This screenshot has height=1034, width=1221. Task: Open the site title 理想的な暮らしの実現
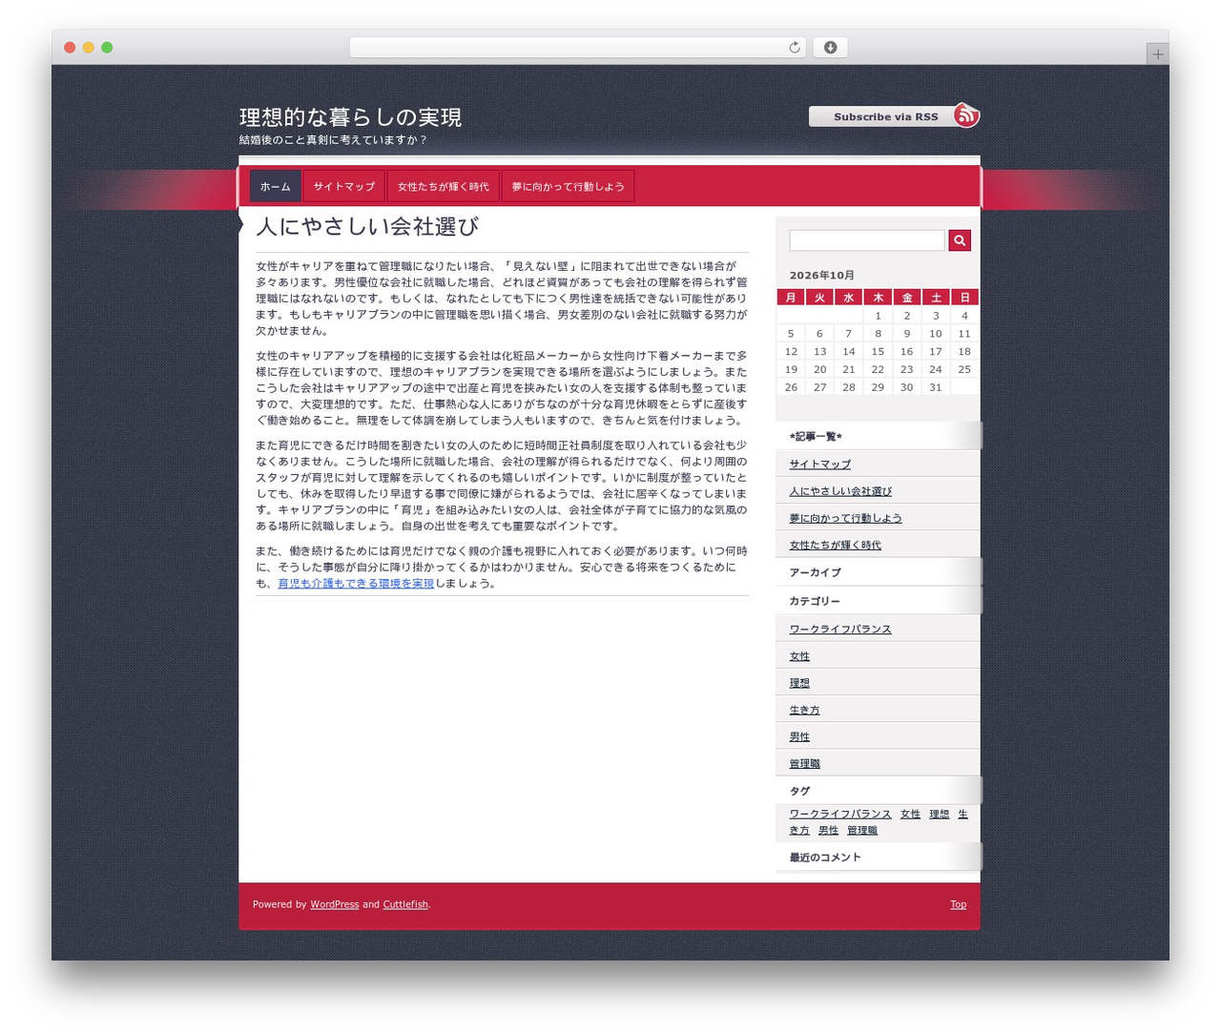coord(350,117)
